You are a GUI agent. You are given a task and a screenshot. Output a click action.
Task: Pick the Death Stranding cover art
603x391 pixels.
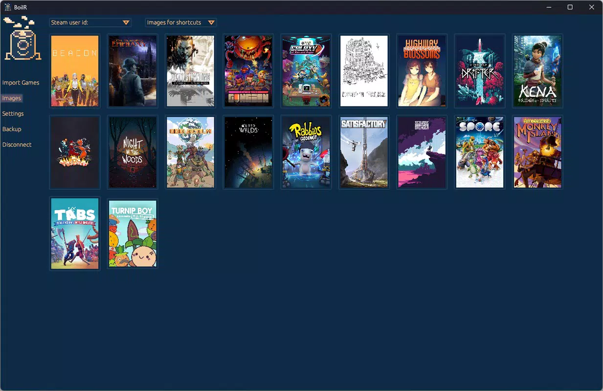point(190,71)
